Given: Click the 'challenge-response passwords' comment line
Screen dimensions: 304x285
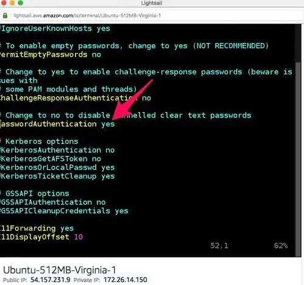Looking at the screenshot, I should tap(146, 72).
